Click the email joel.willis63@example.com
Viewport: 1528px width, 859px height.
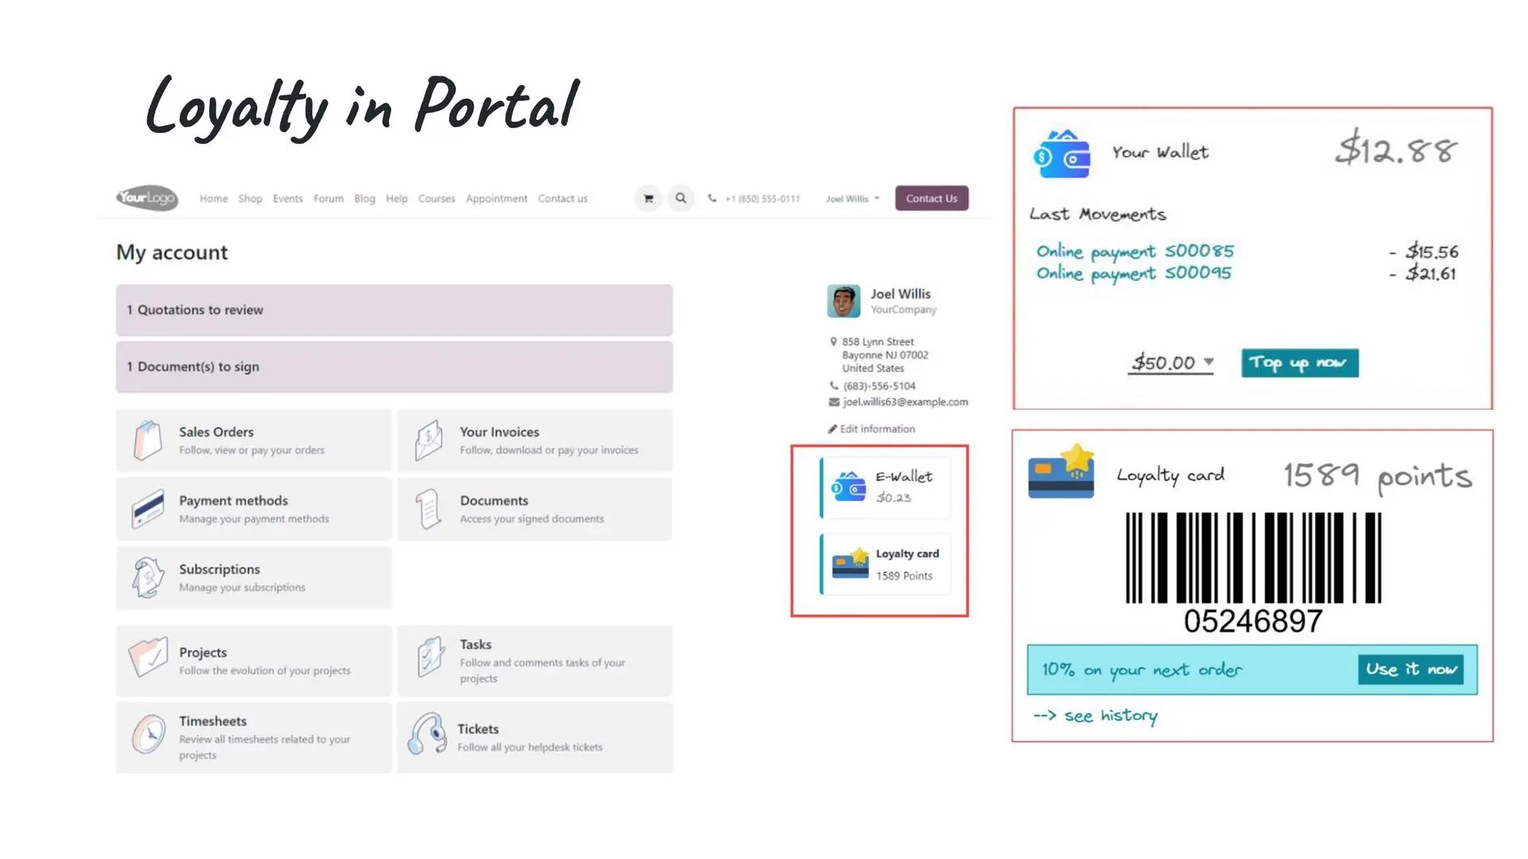point(906,402)
